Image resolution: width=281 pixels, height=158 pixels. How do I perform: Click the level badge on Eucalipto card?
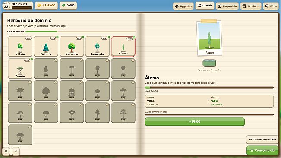[x=104, y=38]
